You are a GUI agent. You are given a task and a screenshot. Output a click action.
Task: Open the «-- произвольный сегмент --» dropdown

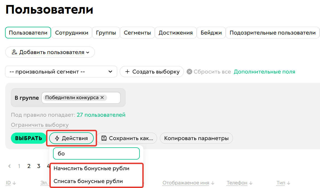61,72
